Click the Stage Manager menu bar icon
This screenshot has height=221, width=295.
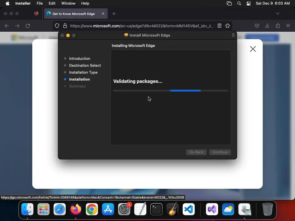click(229, 3)
